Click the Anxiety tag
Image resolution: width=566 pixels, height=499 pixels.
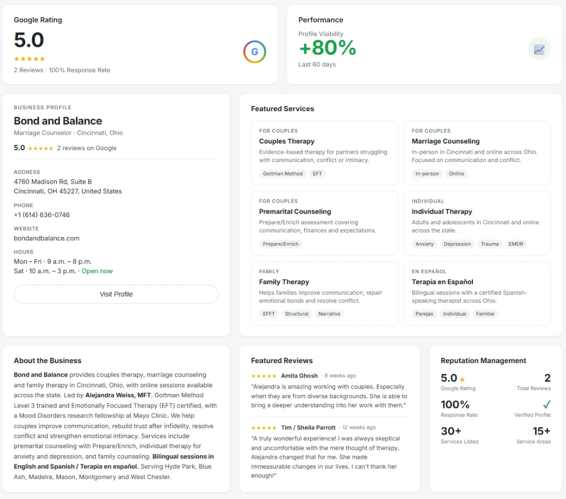[x=424, y=244]
